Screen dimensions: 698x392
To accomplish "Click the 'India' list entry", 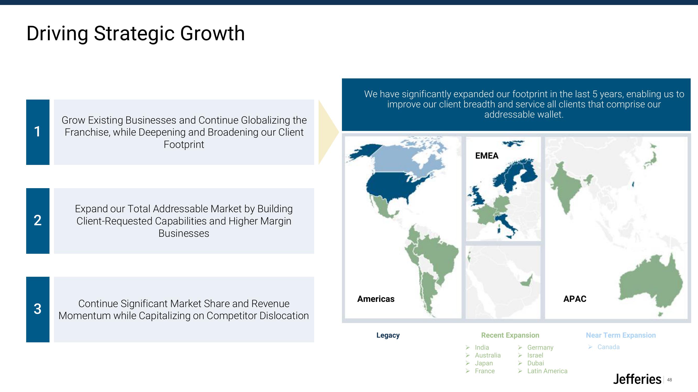I will point(482,347).
